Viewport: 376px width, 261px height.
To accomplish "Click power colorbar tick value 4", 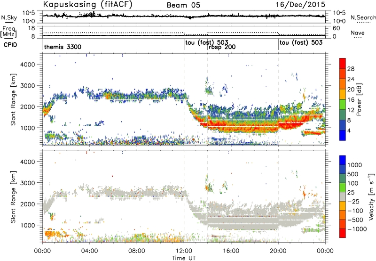I will (349, 130).
